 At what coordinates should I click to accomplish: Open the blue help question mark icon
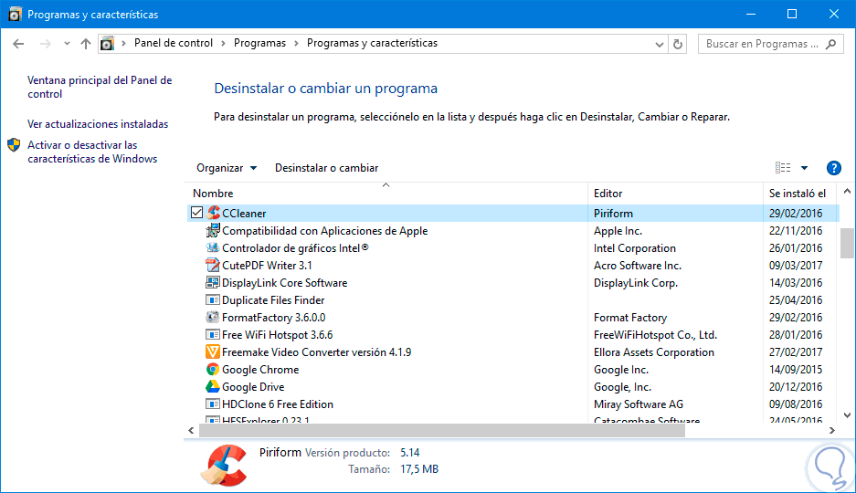click(x=833, y=168)
